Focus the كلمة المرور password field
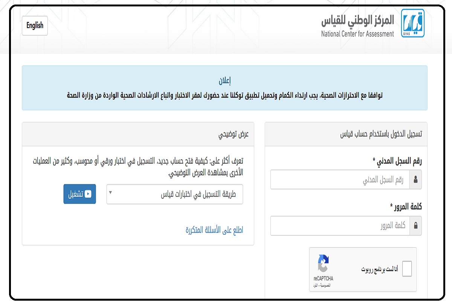Image resolution: width=452 pixels, height=301 pixels. [x=340, y=226]
